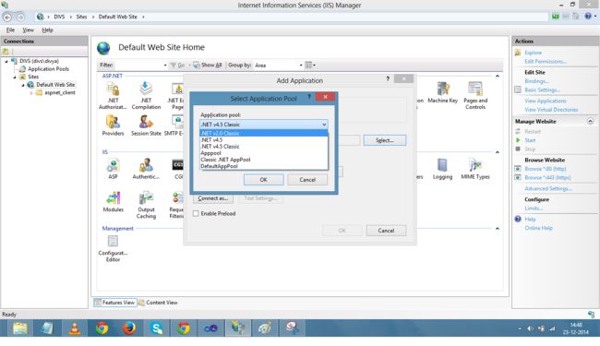Click the forward navigation arrow
The image size is (600, 346).
tap(20, 18)
